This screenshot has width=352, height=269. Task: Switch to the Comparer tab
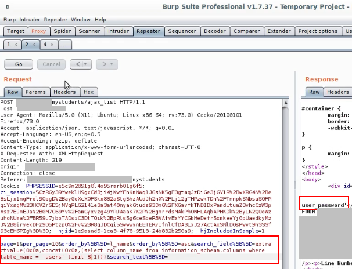coord(246,31)
